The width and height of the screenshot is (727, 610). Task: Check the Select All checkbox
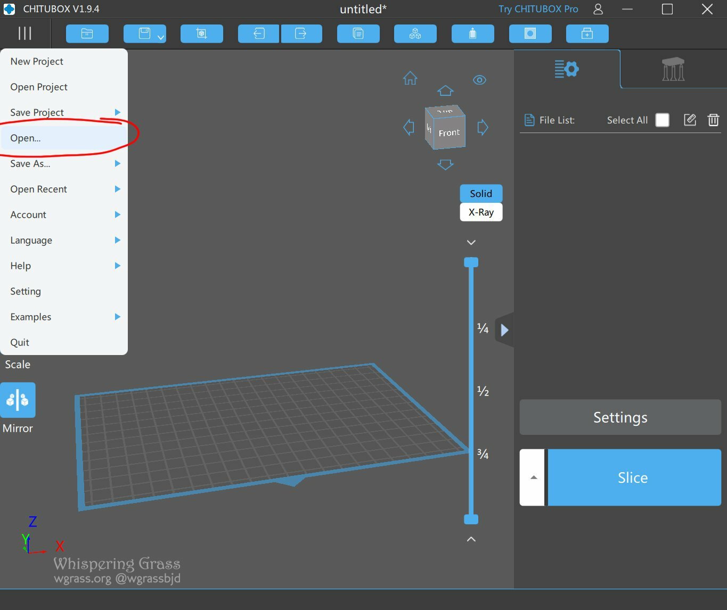click(662, 120)
